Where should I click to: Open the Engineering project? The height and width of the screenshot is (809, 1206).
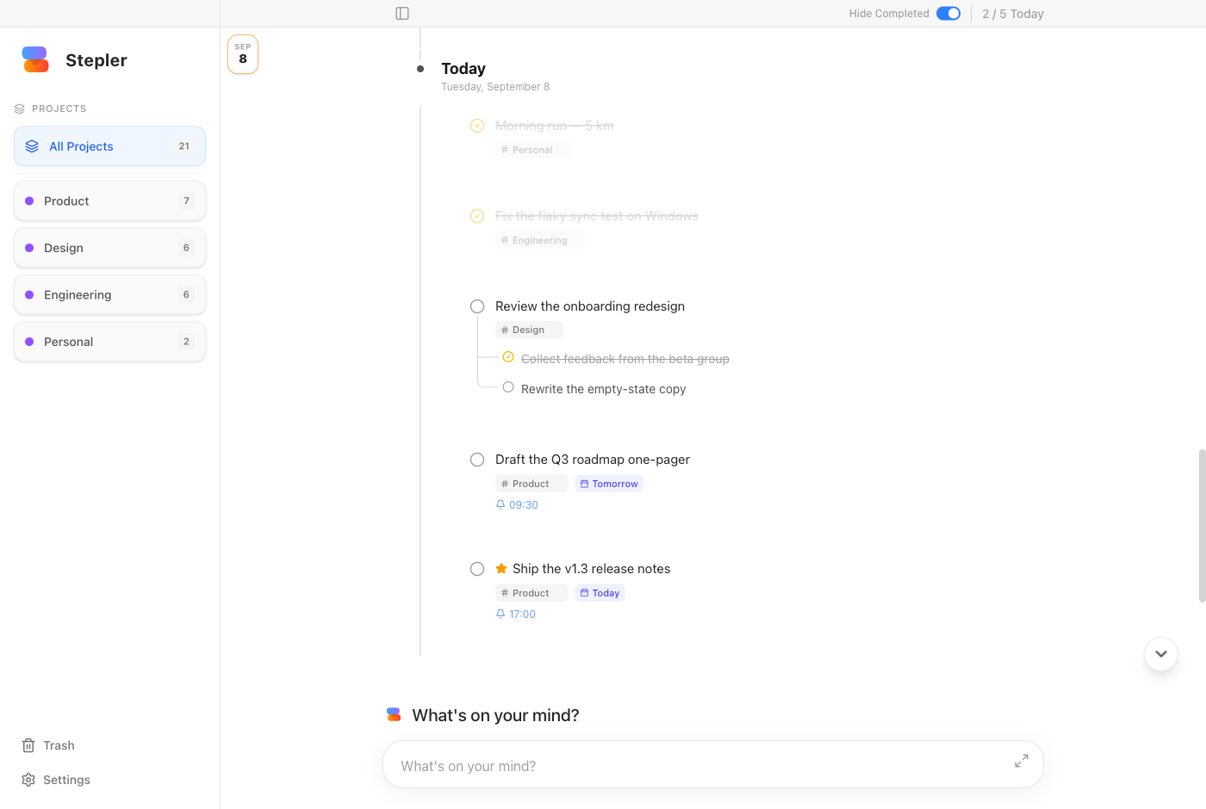pyautogui.click(x=109, y=294)
